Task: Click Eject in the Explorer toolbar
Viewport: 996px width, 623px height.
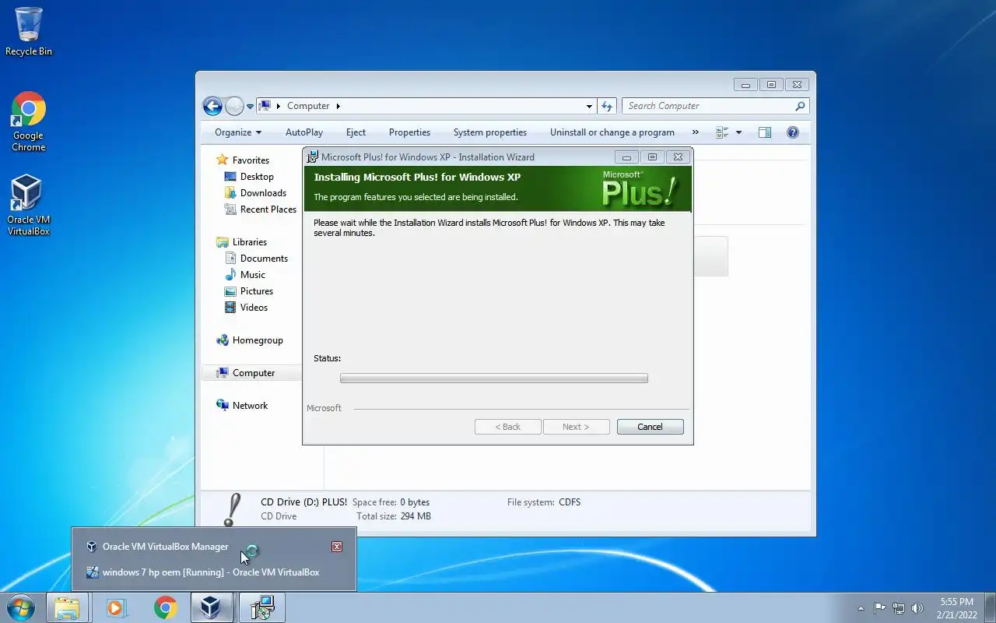Action: [356, 132]
